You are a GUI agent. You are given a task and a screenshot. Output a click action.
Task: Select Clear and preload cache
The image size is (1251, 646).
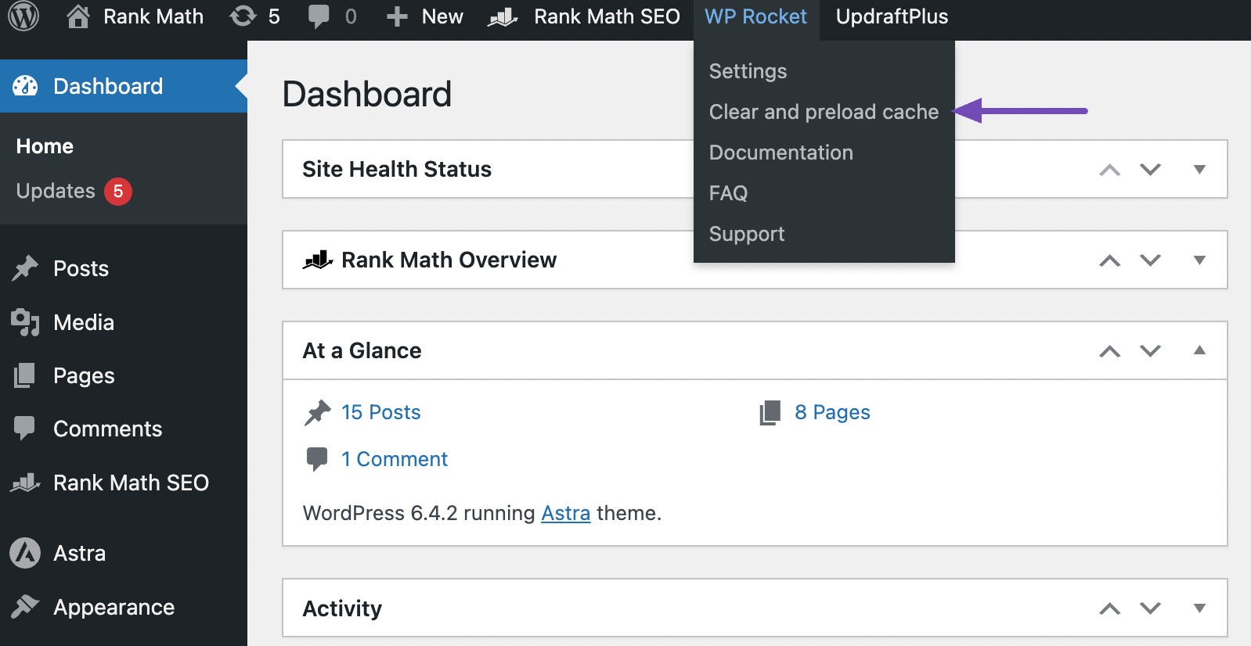(x=824, y=112)
